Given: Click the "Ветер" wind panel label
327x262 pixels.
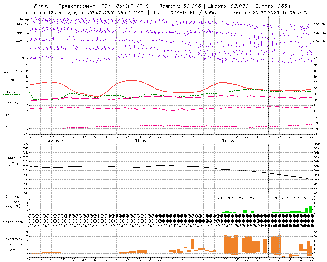Looking at the screenshot, I should [x=24, y=19].
